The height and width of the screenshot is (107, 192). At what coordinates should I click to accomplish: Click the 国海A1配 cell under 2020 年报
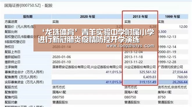pos(59,92)
